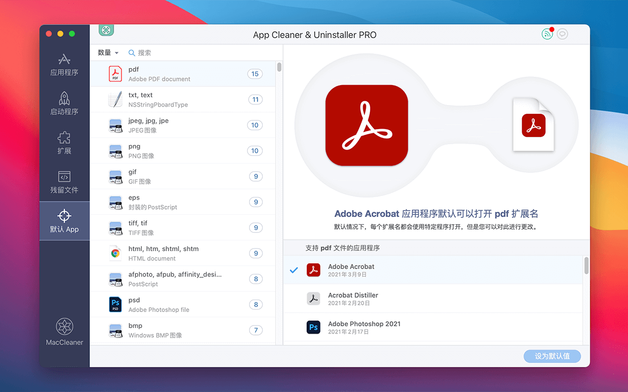
Task: Click count badge 8 for psd row
Action: point(256,304)
